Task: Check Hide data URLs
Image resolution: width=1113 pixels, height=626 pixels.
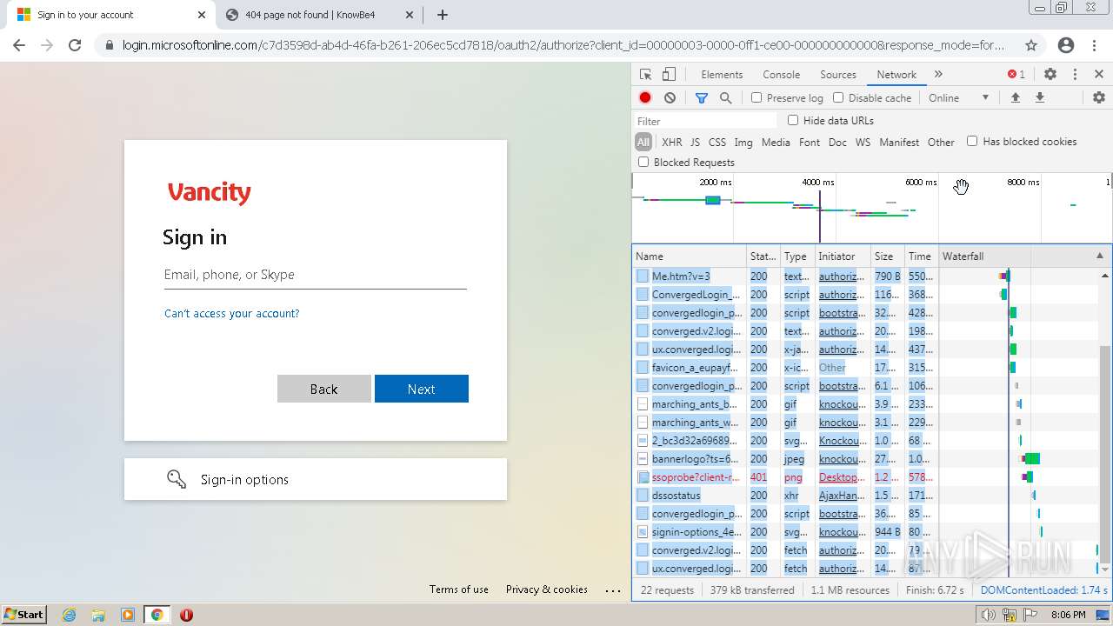Action: (793, 120)
